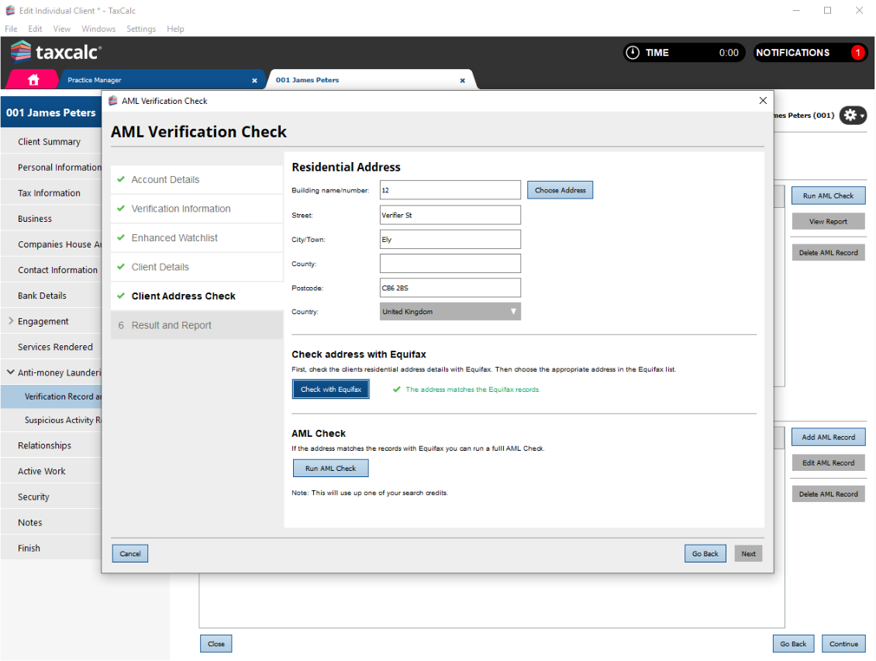Open Active Work in the sidebar
Viewport: 876px width, 661px height.
[x=51, y=471]
